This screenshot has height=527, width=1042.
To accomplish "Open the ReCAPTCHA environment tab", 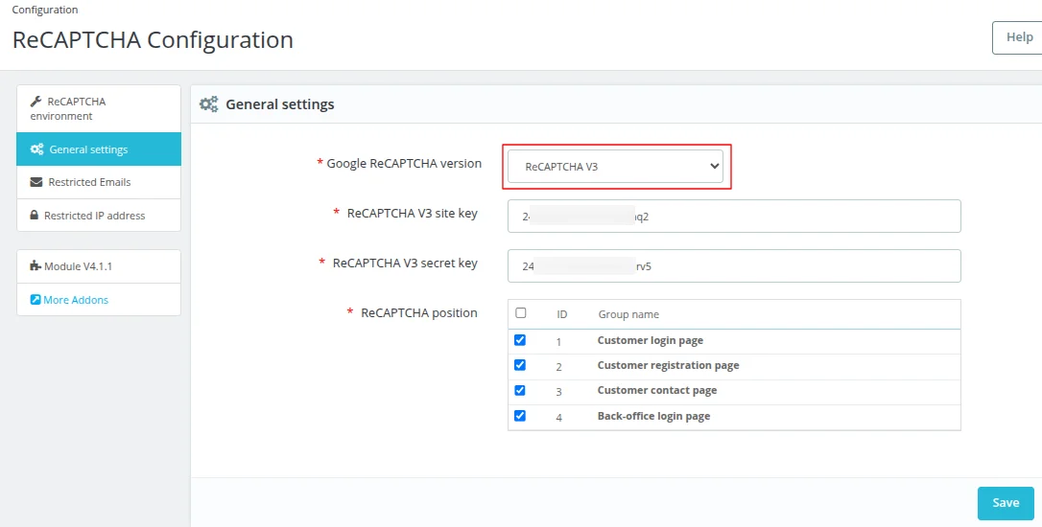I will pyautogui.click(x=77, y=108).
